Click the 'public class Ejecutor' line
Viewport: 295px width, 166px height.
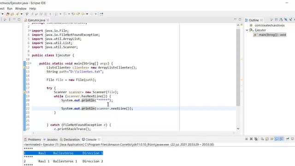click(x=53, y=55)
